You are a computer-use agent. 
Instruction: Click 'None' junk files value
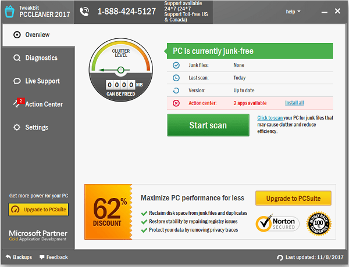tap(238, 65)
